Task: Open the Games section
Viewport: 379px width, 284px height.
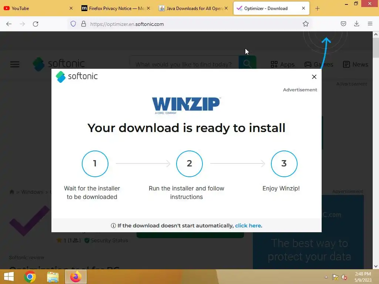Action: (x=319, y=64)
